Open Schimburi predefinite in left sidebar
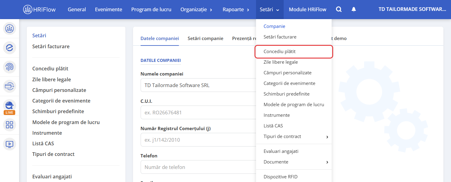Screen dimensions: 451x182 click(x=58, y=111)
